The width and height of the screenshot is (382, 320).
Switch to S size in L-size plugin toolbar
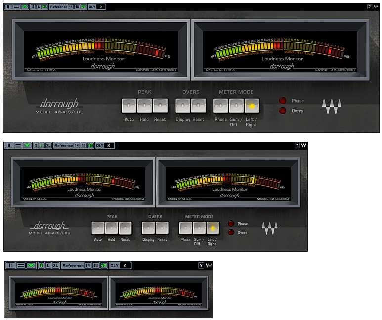coord(36,145)
